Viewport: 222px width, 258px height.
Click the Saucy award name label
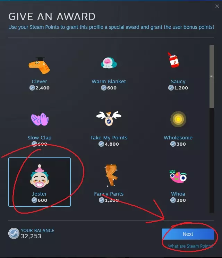click(x=178, y=81)
